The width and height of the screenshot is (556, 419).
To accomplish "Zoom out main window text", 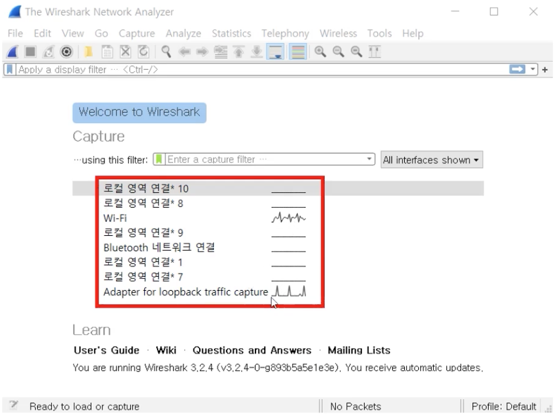I will point(338,52).
